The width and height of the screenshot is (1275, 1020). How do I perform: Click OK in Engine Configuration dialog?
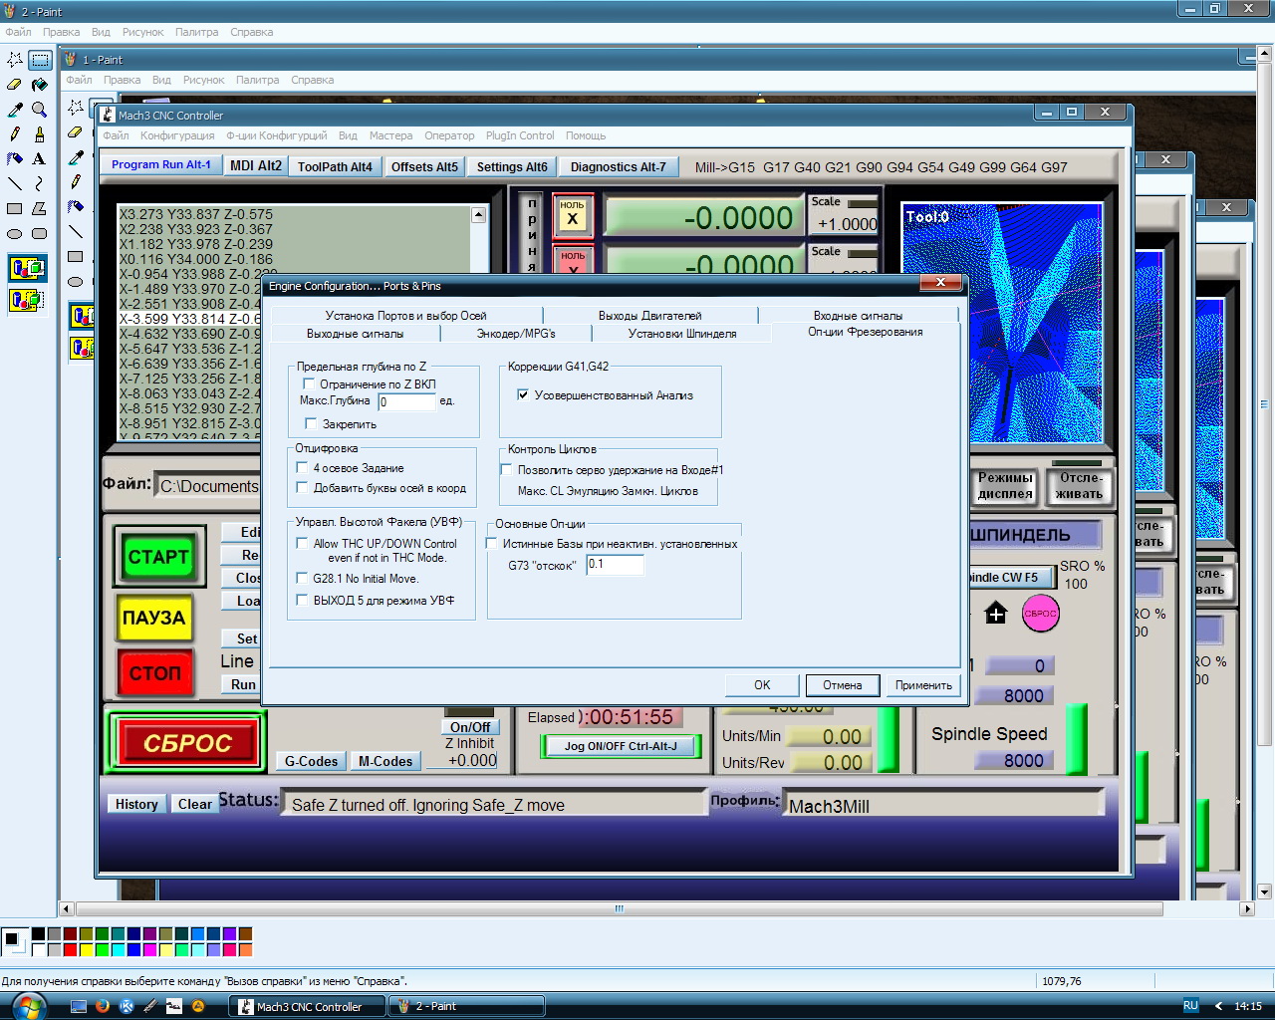point(762,685)
